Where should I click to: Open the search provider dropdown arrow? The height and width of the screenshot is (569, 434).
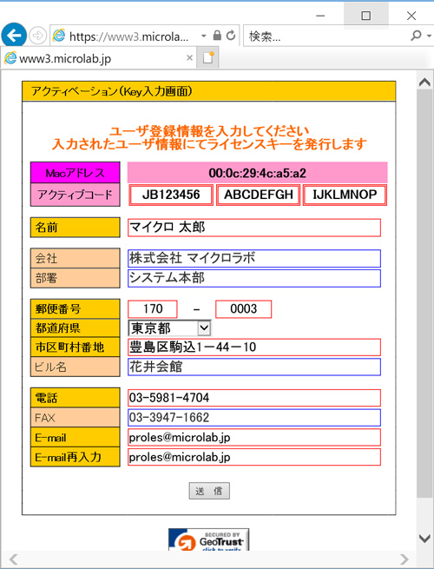click(429, 36)
